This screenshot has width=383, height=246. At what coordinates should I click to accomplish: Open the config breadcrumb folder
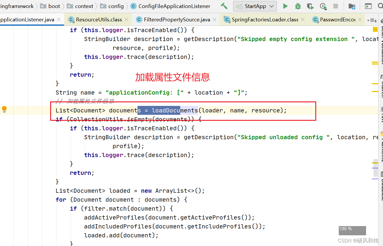pos(112,6)
